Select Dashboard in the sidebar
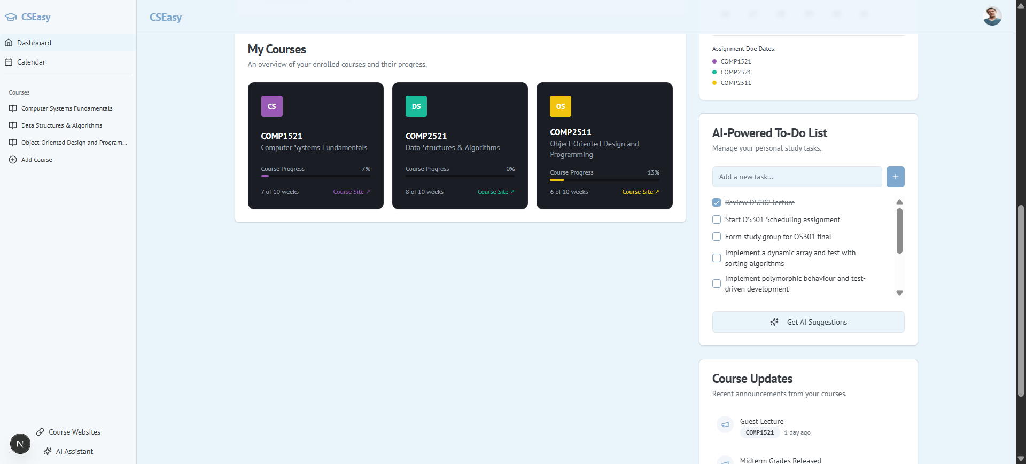Image resolution: width=1026 pixels, height=464 pixels. click(x=68, y=43)
